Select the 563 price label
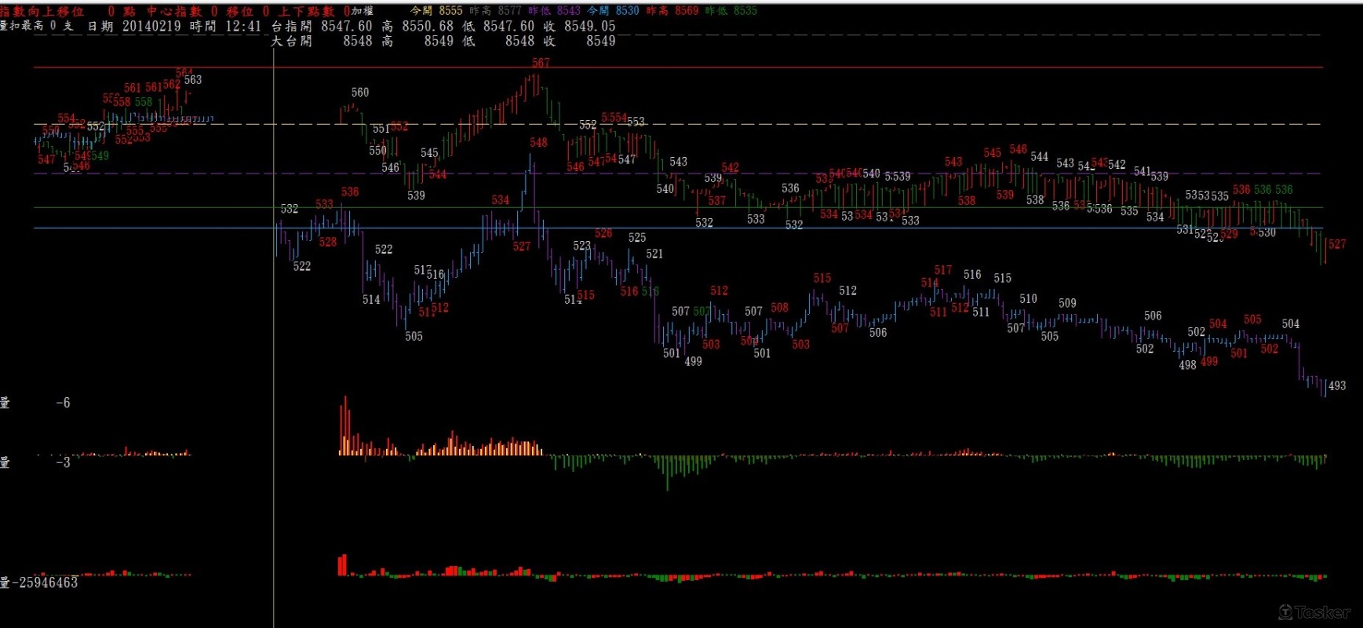The height and width of the screenshot is (628, 1363). [x=193, y=80]
